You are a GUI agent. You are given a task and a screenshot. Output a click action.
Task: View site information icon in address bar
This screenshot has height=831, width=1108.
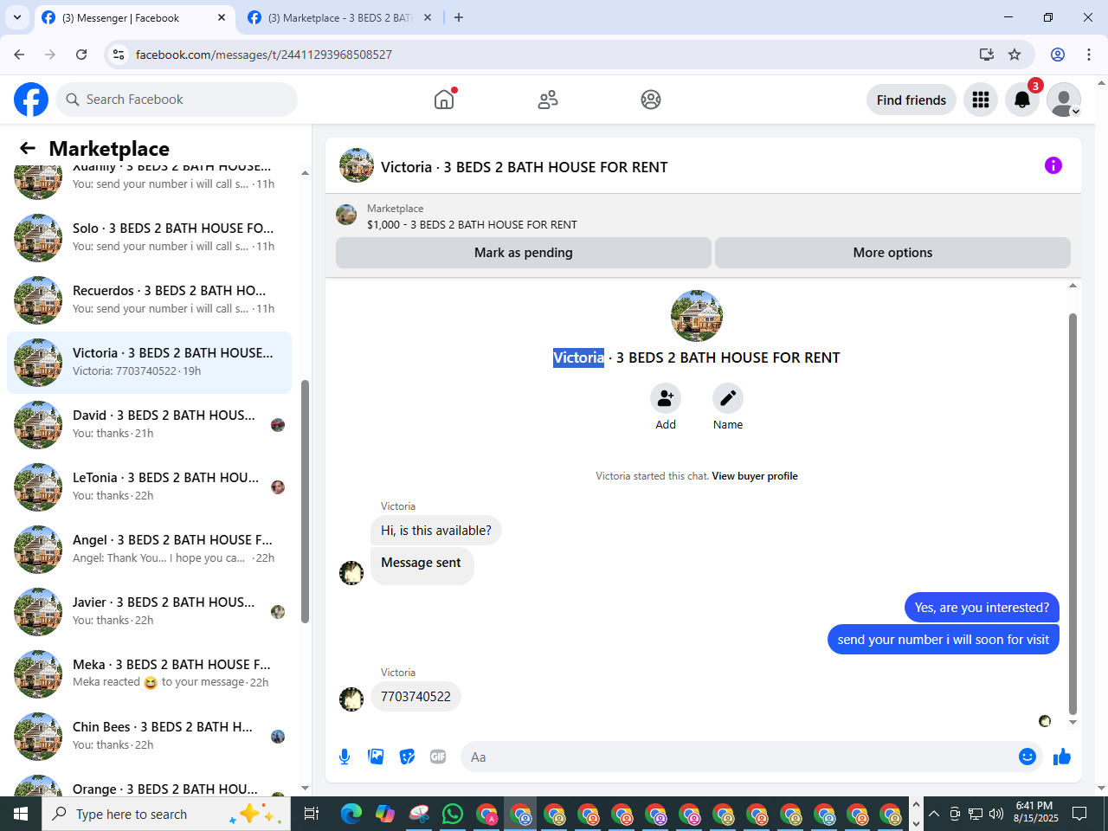(x=119, y=55)
